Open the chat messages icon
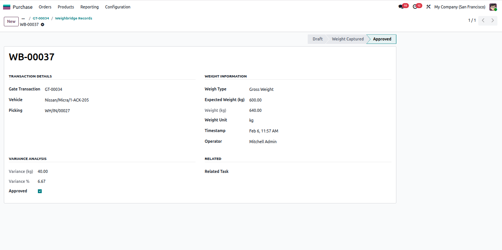 401,7
